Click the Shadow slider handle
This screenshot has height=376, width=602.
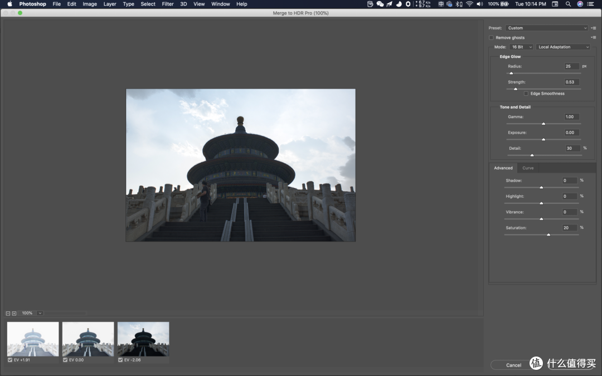[x=541, y=187]
